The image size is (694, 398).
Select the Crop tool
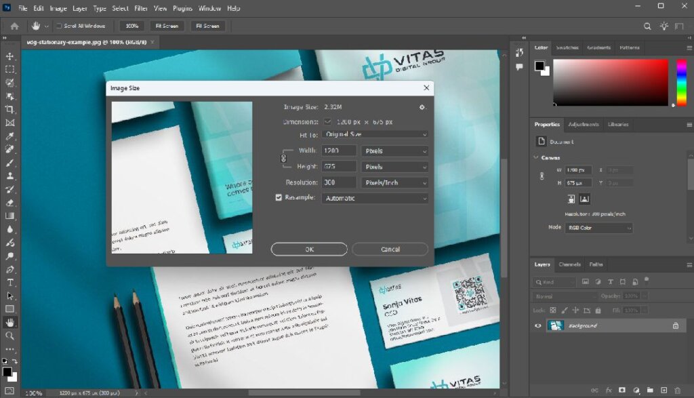(x=9, y=109)
